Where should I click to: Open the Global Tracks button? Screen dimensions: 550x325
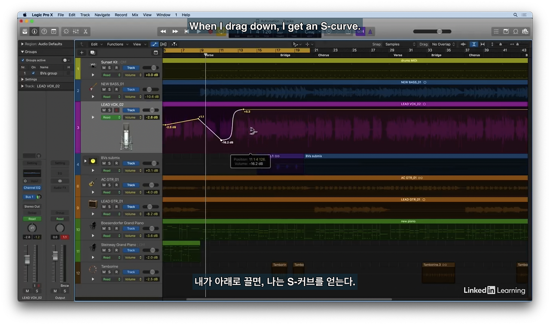(156, 52)
